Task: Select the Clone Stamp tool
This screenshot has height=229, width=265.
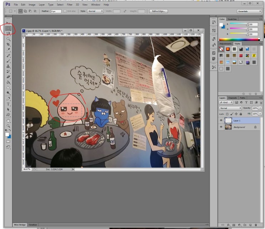Action: coord(8,66)
